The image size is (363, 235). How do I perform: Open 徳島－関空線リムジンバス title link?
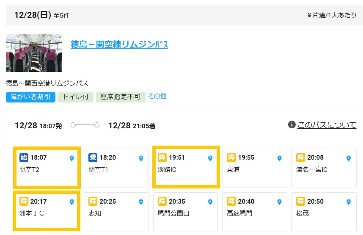(119, 44)
